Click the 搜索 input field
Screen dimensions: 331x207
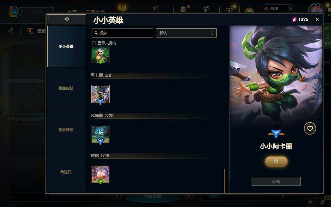[122, 33]
